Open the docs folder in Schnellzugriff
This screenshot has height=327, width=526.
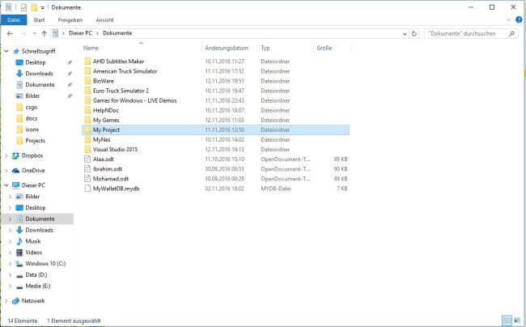[32, 118]
